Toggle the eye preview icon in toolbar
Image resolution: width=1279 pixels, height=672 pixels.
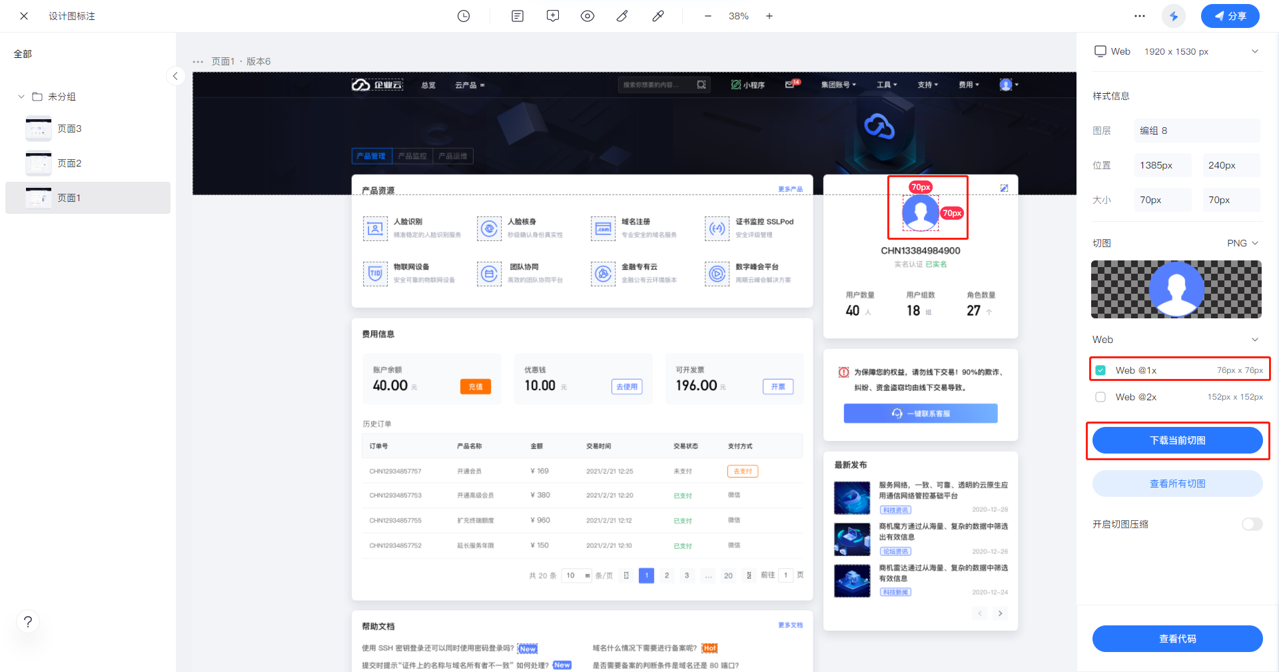(588, 16)
